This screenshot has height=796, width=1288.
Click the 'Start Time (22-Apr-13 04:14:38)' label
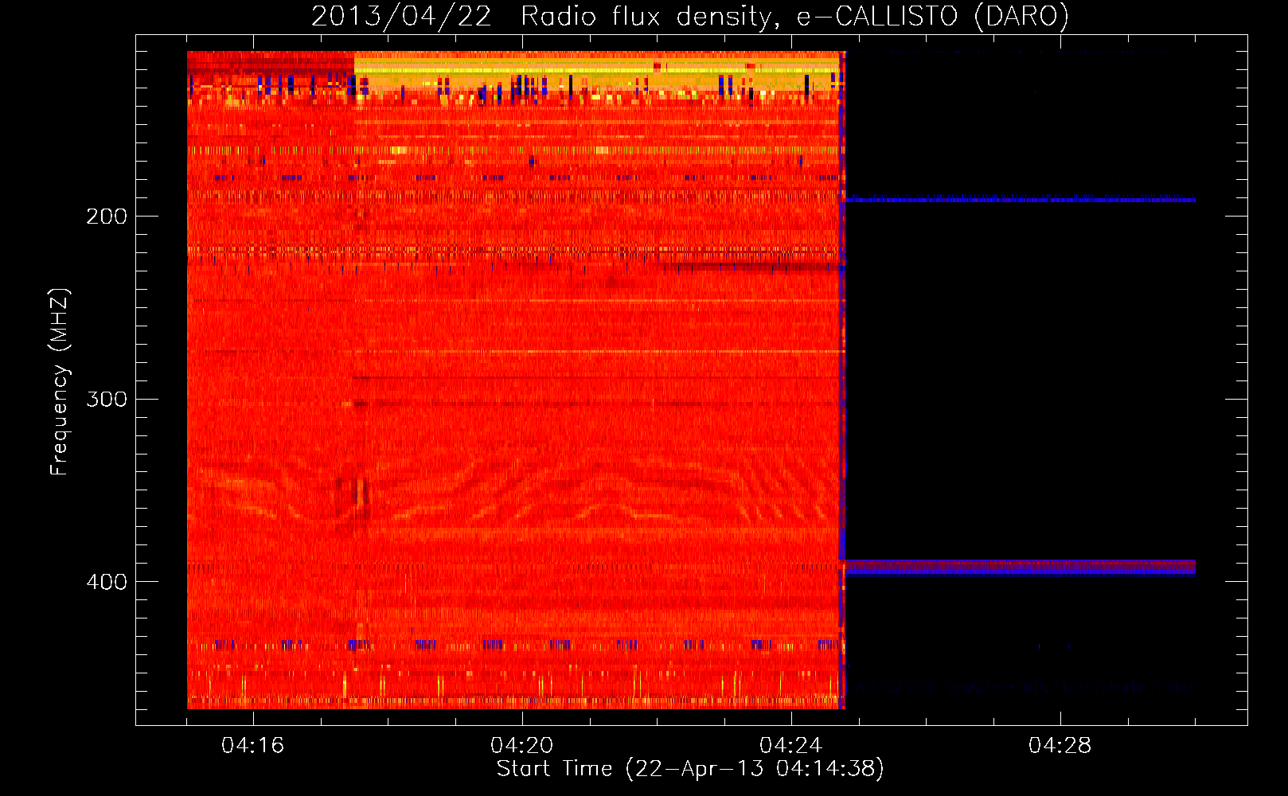coord(690,769)
